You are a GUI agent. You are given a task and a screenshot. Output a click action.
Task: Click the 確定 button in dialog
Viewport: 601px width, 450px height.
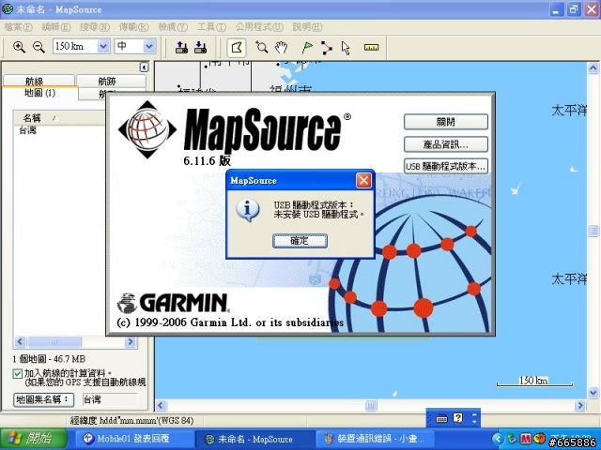[x=300, y=241]
